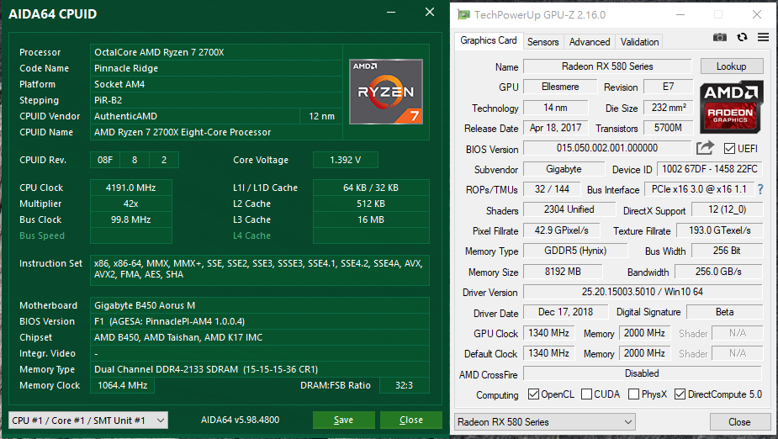This screenshot has height=439, width=778.
Task: Click the GPU-Z refresh icon
Action: click(x=743, y=37)
